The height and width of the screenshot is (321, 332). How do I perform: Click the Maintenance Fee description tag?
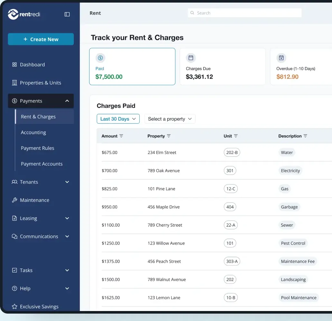point(298,261)
